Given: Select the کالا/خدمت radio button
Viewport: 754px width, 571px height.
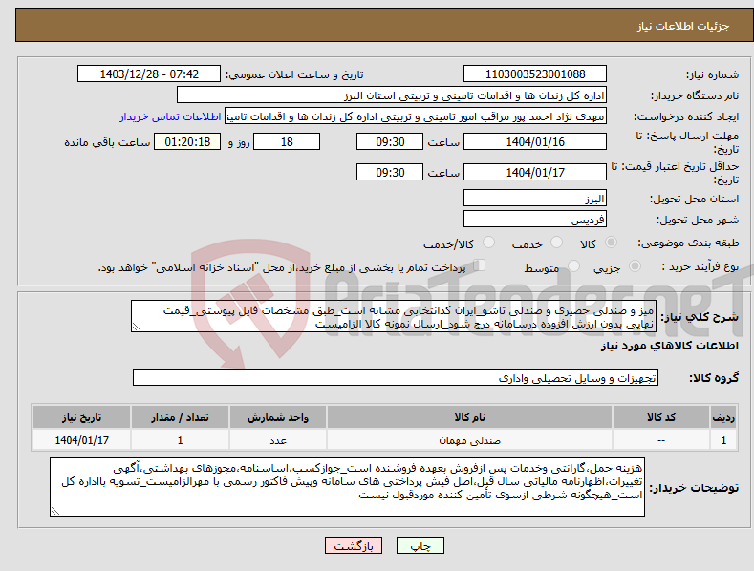Looking at the screenshot, I should pos(488,243).
